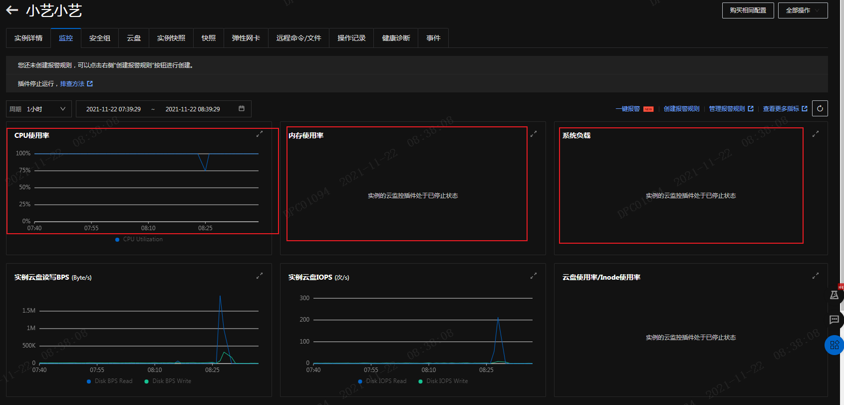Open the 管理报警规则 link

pos(727,109)
